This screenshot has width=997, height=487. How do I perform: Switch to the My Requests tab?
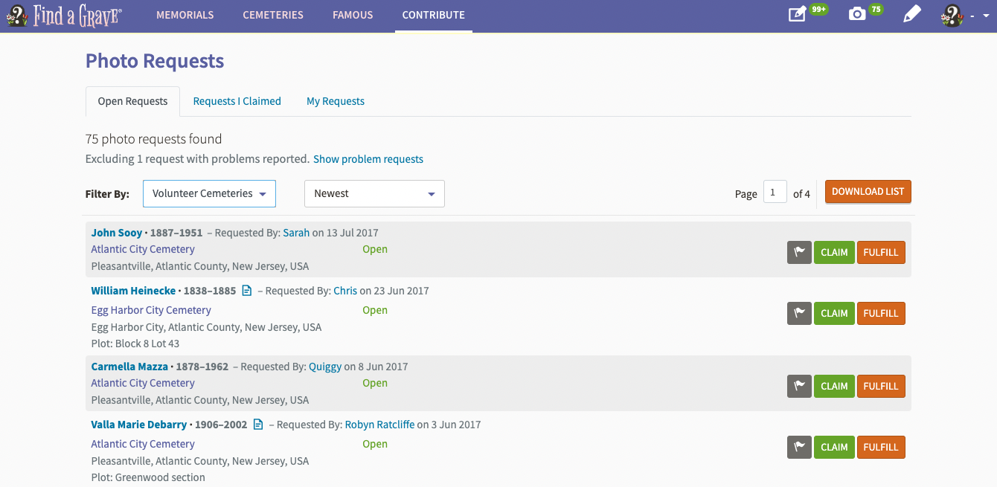click(x=336, y=101)
